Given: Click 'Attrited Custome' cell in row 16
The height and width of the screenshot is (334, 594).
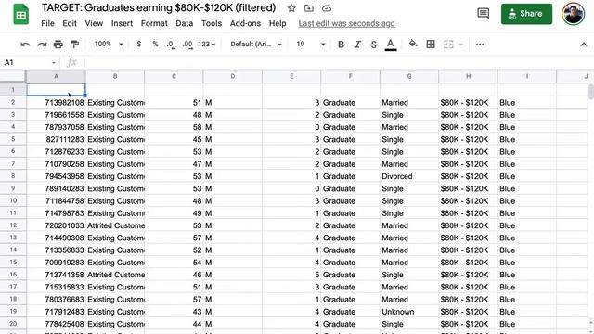Looking at the screenshot, I should [x=115, y=275].
